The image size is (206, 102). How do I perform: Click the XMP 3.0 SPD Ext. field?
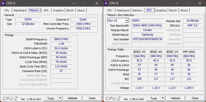(192, 25)
